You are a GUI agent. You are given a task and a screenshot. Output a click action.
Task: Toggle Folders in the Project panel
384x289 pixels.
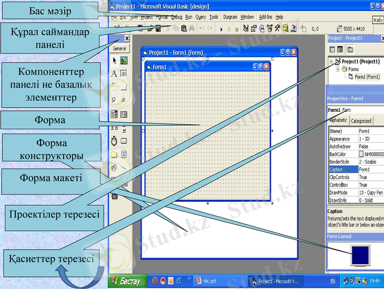tap(350, 50)
